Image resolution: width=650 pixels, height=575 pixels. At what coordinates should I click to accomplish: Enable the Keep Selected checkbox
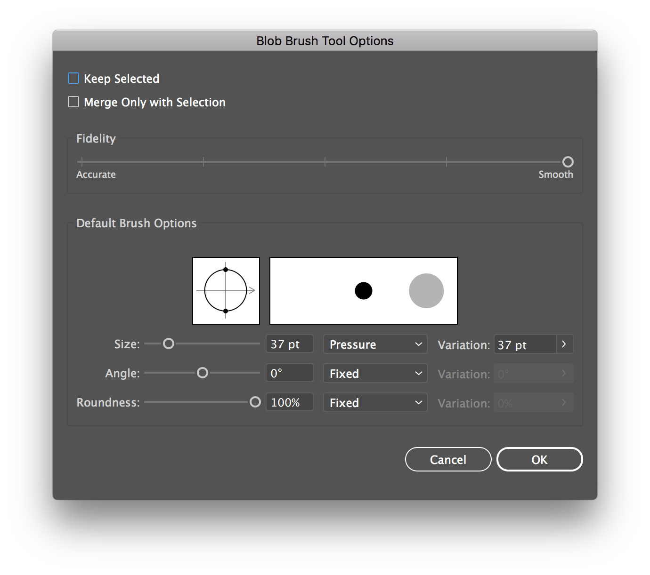coord(73,79)
